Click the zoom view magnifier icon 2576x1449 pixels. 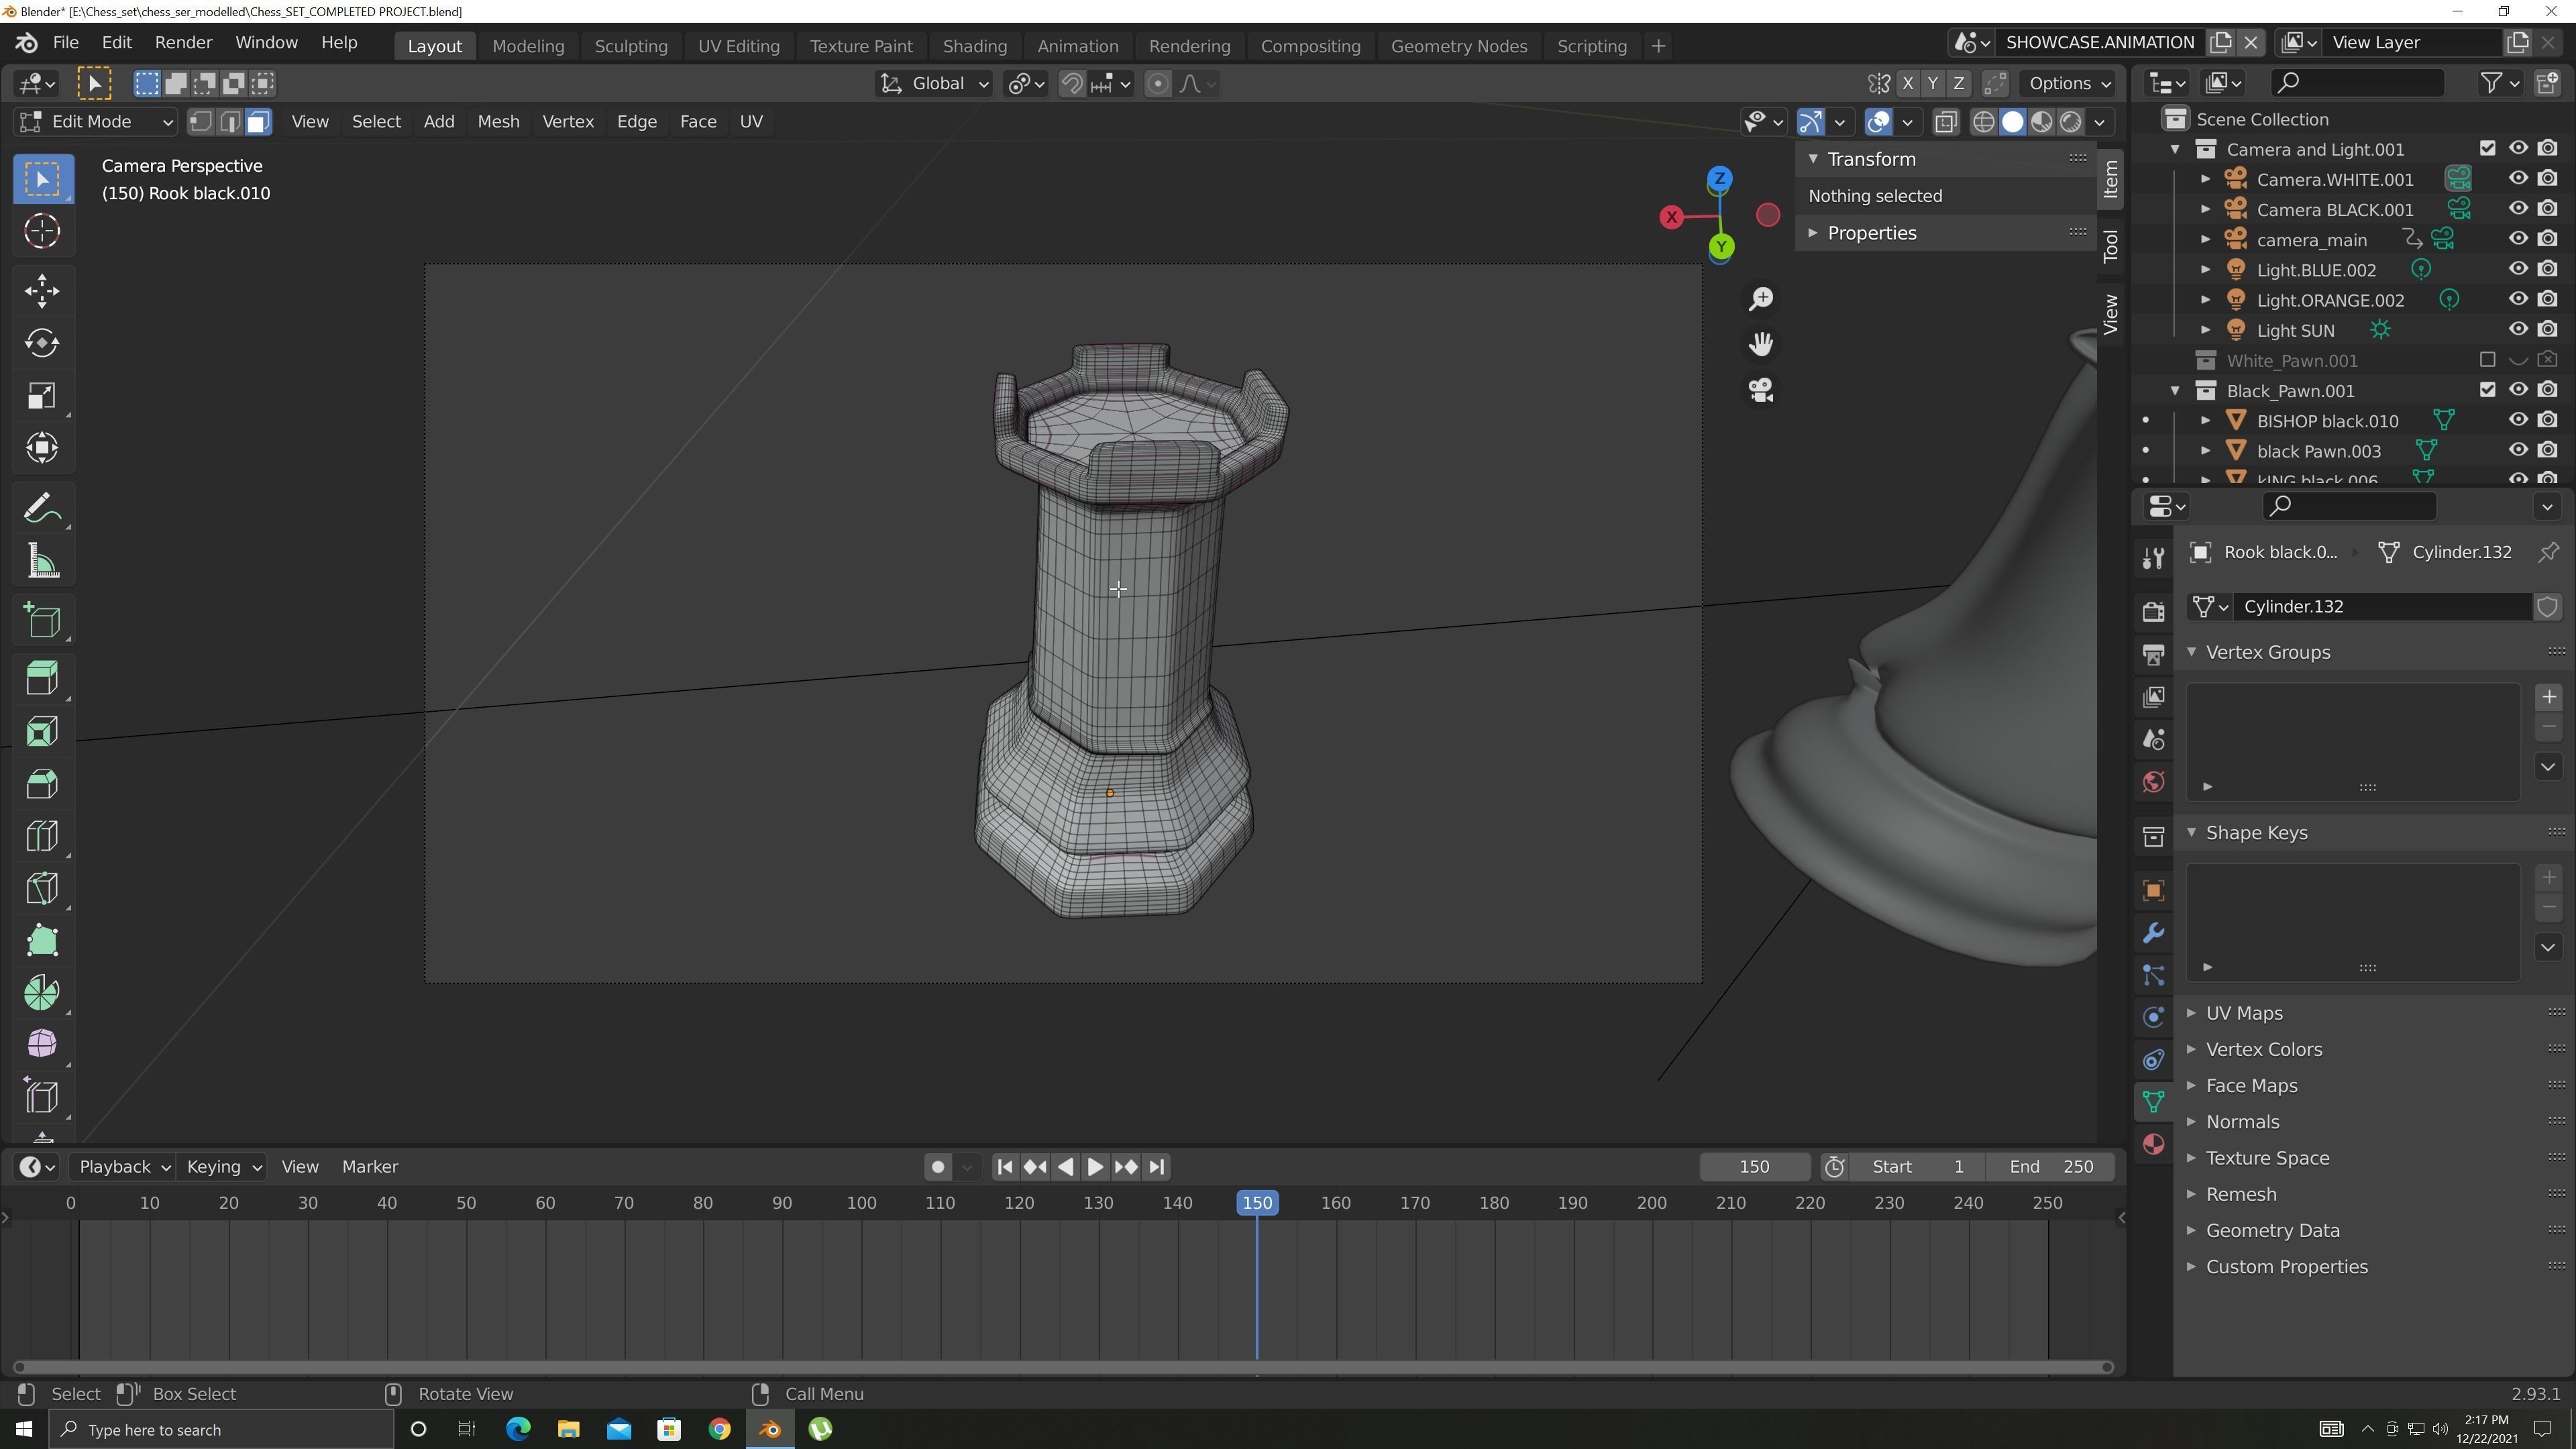pyautogui.click(x=1760, y=298)
